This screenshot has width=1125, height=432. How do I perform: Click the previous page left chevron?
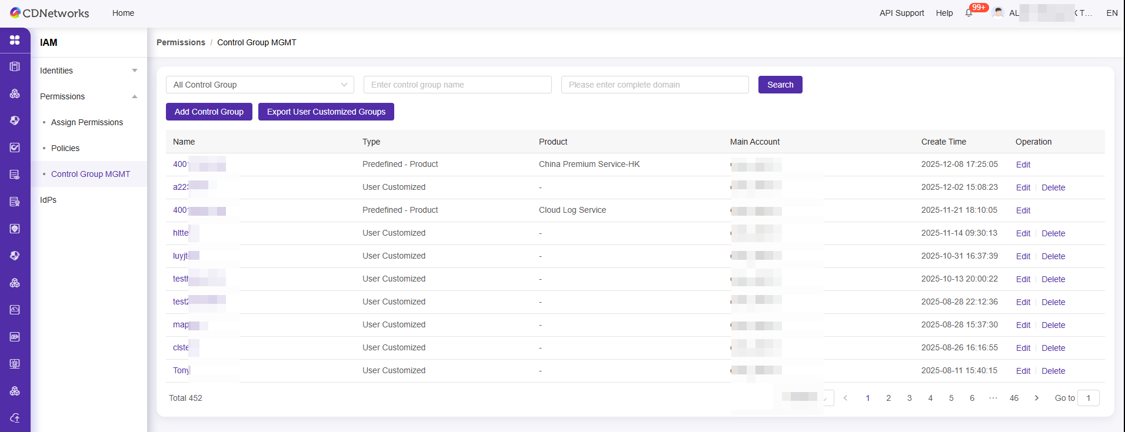point(846,398)
